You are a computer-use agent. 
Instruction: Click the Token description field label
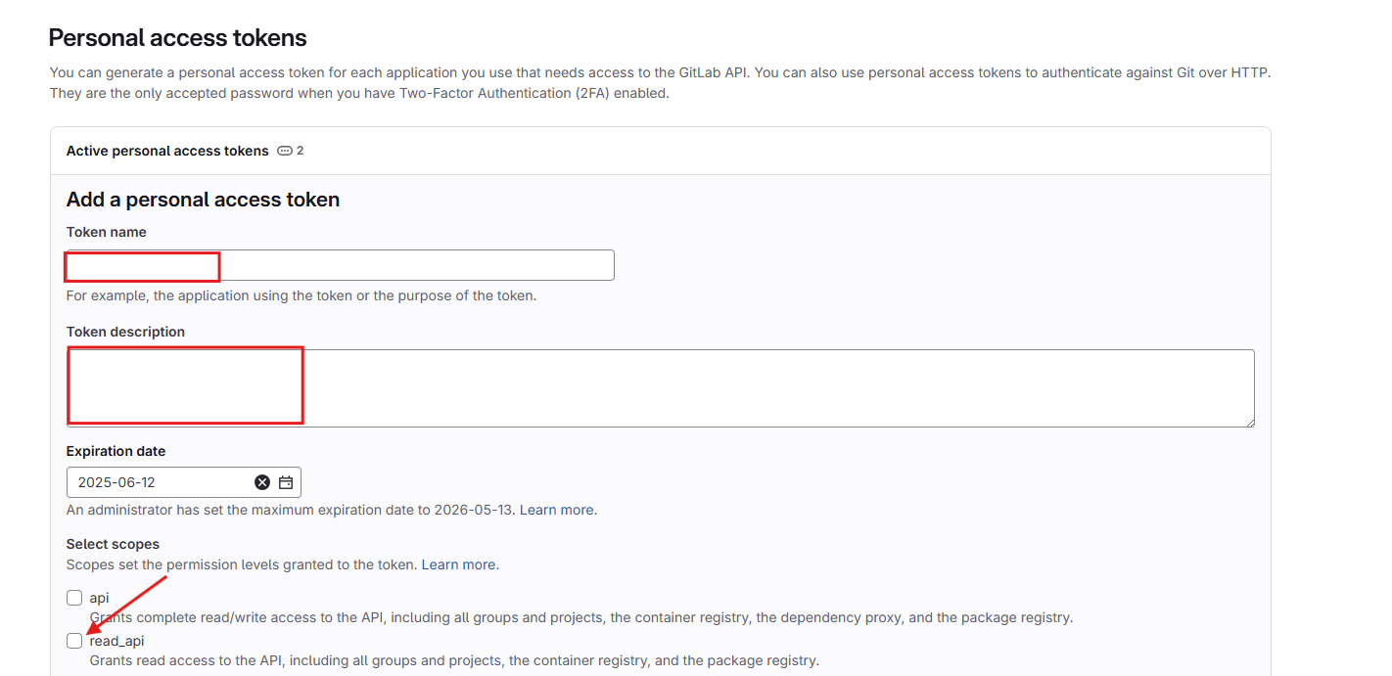(125, 332)
